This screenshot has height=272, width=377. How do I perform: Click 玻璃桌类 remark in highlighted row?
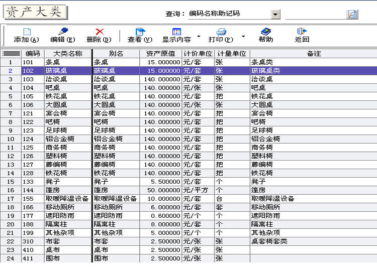[x=314, y=71]
